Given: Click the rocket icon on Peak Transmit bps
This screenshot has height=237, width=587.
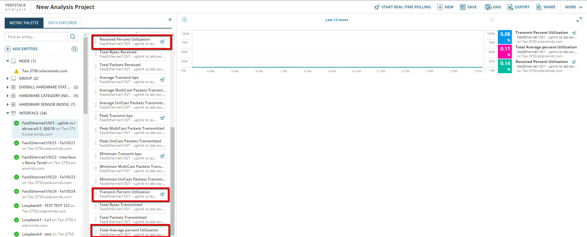Looking at the screenshot, I should pos(162,118).
